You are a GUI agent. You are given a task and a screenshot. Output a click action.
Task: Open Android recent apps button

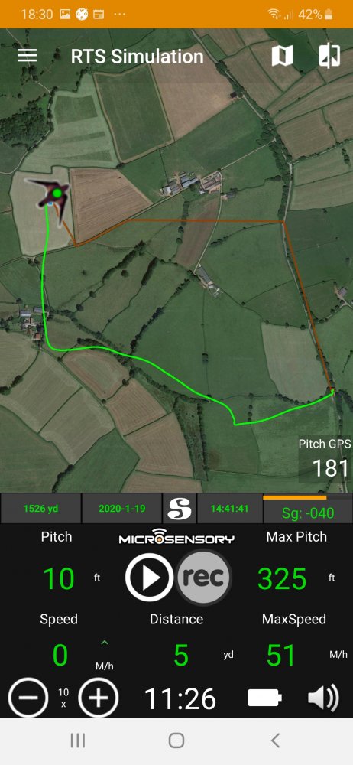(x=77, y=741)
